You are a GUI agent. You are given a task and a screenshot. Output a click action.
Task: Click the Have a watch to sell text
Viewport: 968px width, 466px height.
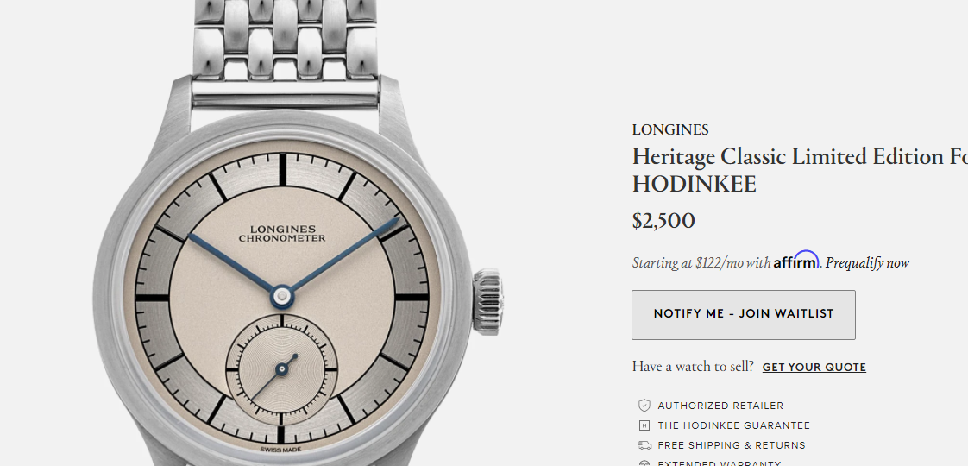(x=693, y=367)
